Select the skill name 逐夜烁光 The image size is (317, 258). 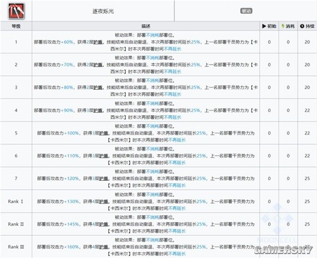(x=103, y=11)
